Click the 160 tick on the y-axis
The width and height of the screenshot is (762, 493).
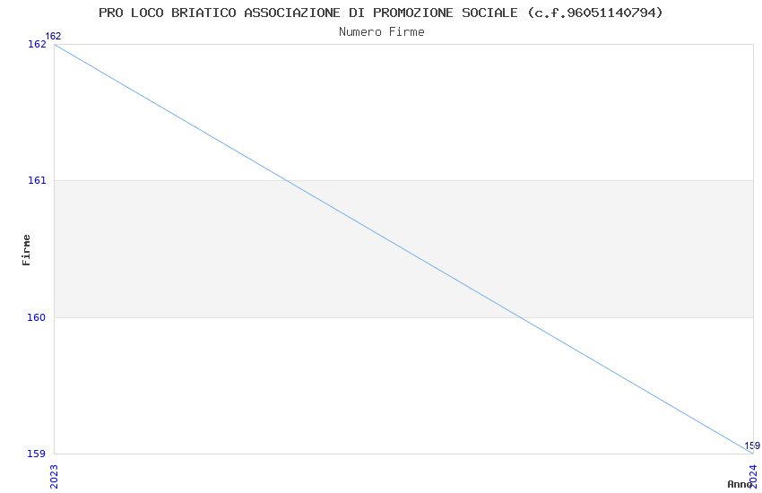(37, 317)
